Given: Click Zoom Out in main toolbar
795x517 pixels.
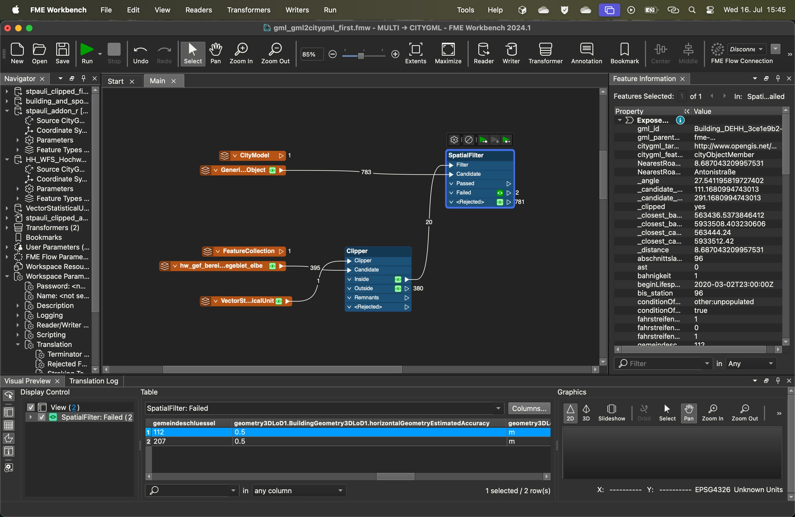Looking at the screenshot, I should [x=275, y=54].
